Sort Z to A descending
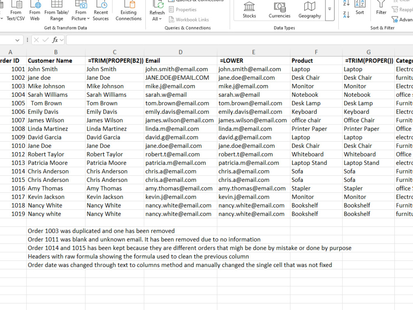This screenshot has width=413, height=310. (347, 15)
